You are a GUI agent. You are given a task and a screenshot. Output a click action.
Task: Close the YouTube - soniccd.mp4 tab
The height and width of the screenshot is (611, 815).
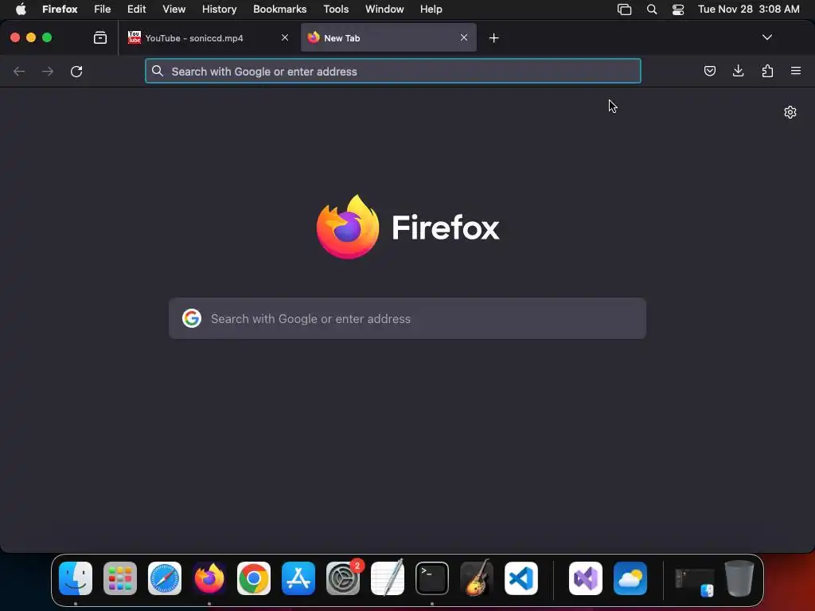(x=285, y=37)
